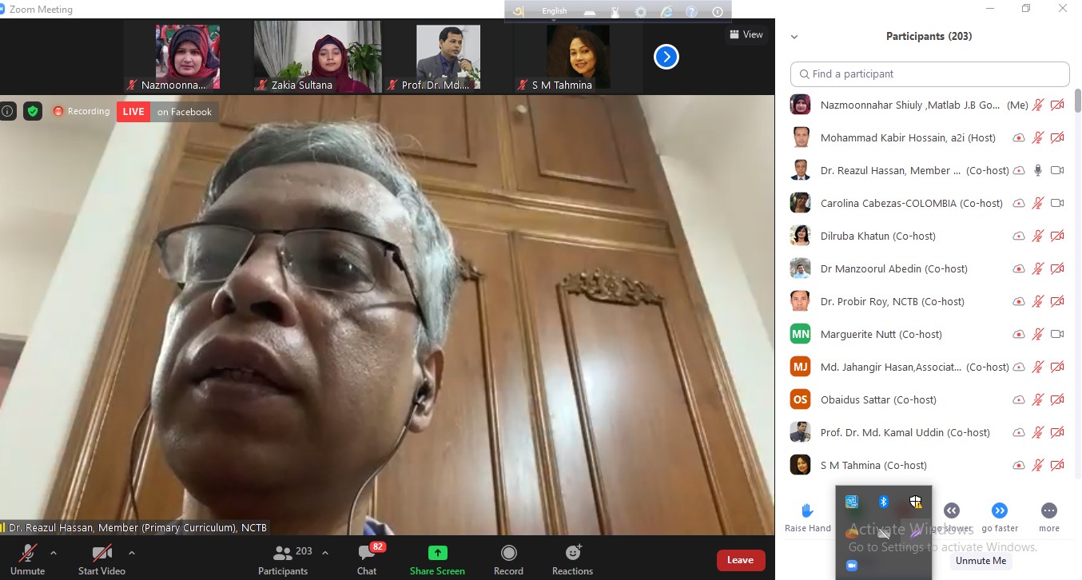Open the more feedback options icon
This screenshot has width=1082, height=580.
1049,510
